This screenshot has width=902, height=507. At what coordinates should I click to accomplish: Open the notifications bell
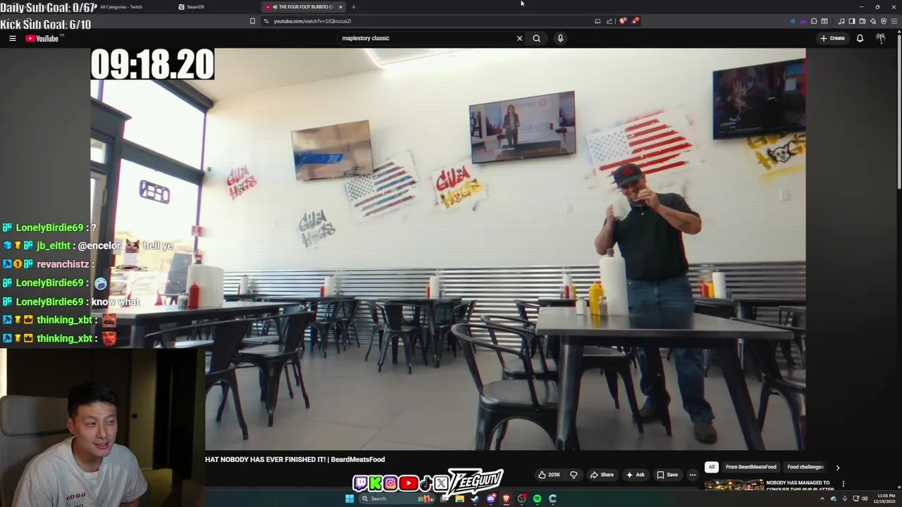(860, 38)
